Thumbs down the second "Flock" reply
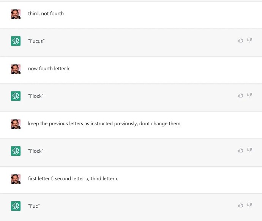262x221 pixels. [249, 150]
